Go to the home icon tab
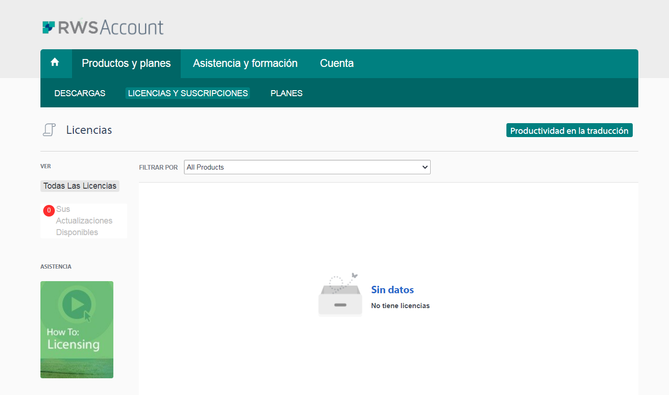Image resolution: width=669 pixels, height=395 pixels. click(55, 62)
